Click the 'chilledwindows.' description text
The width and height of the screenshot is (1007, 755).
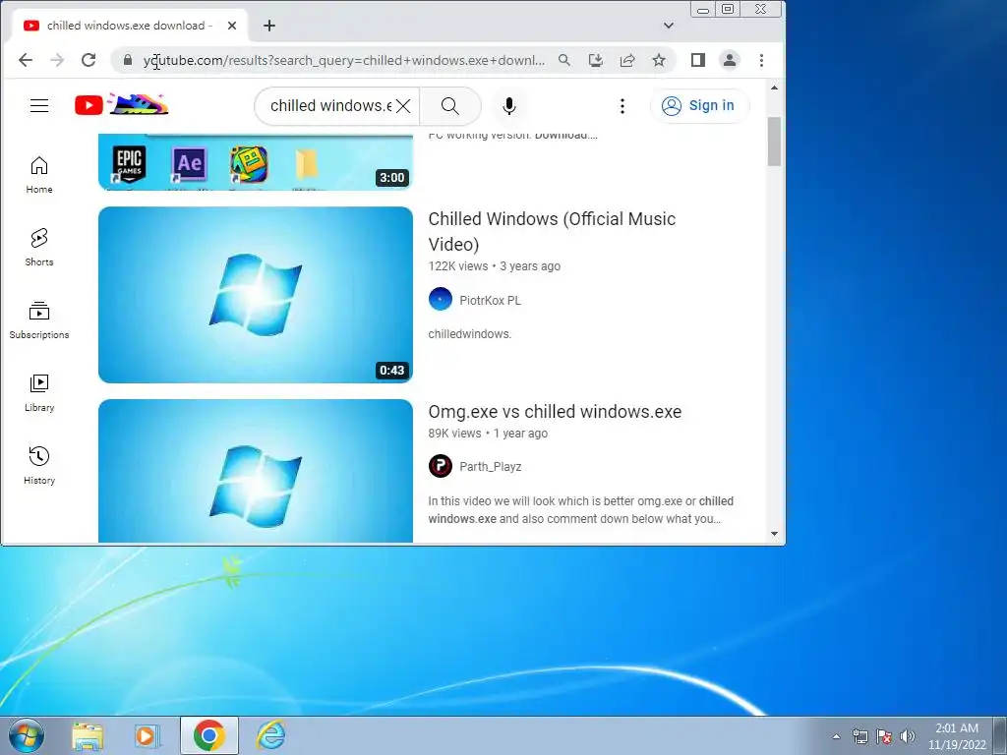pos(469,334)
